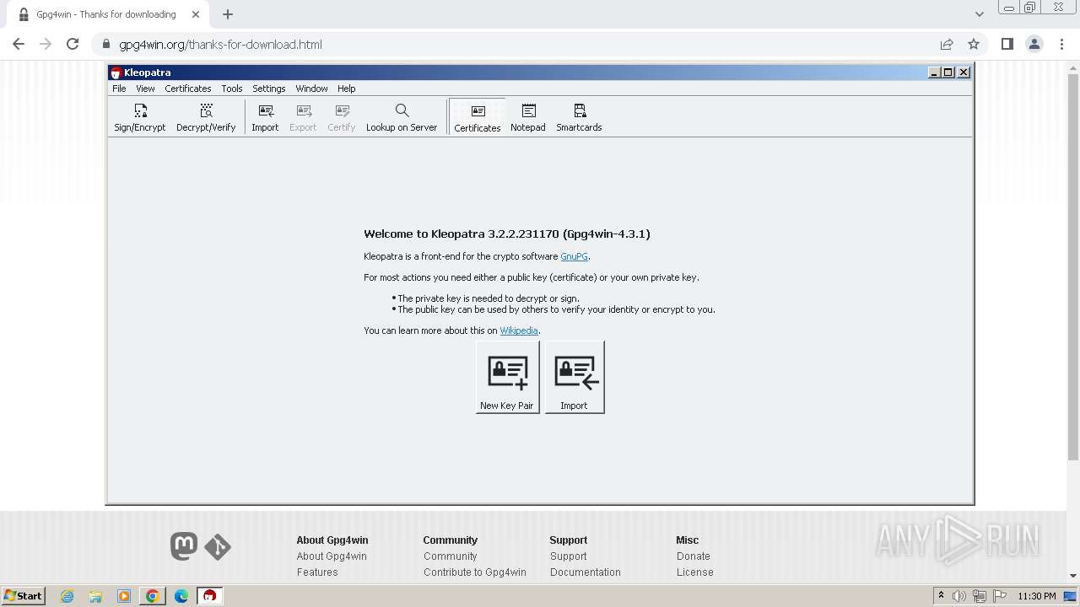Image resolution: width=1080 pixels, height=607 pixels.
Task: Expand the Chrome tab search dropdown
Action: (980, 14)
